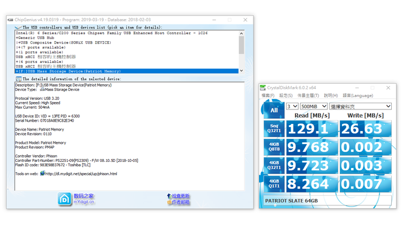Select the Intel 6 Series/C200 host controller row
403x226 pixels.
pos(126,33)
